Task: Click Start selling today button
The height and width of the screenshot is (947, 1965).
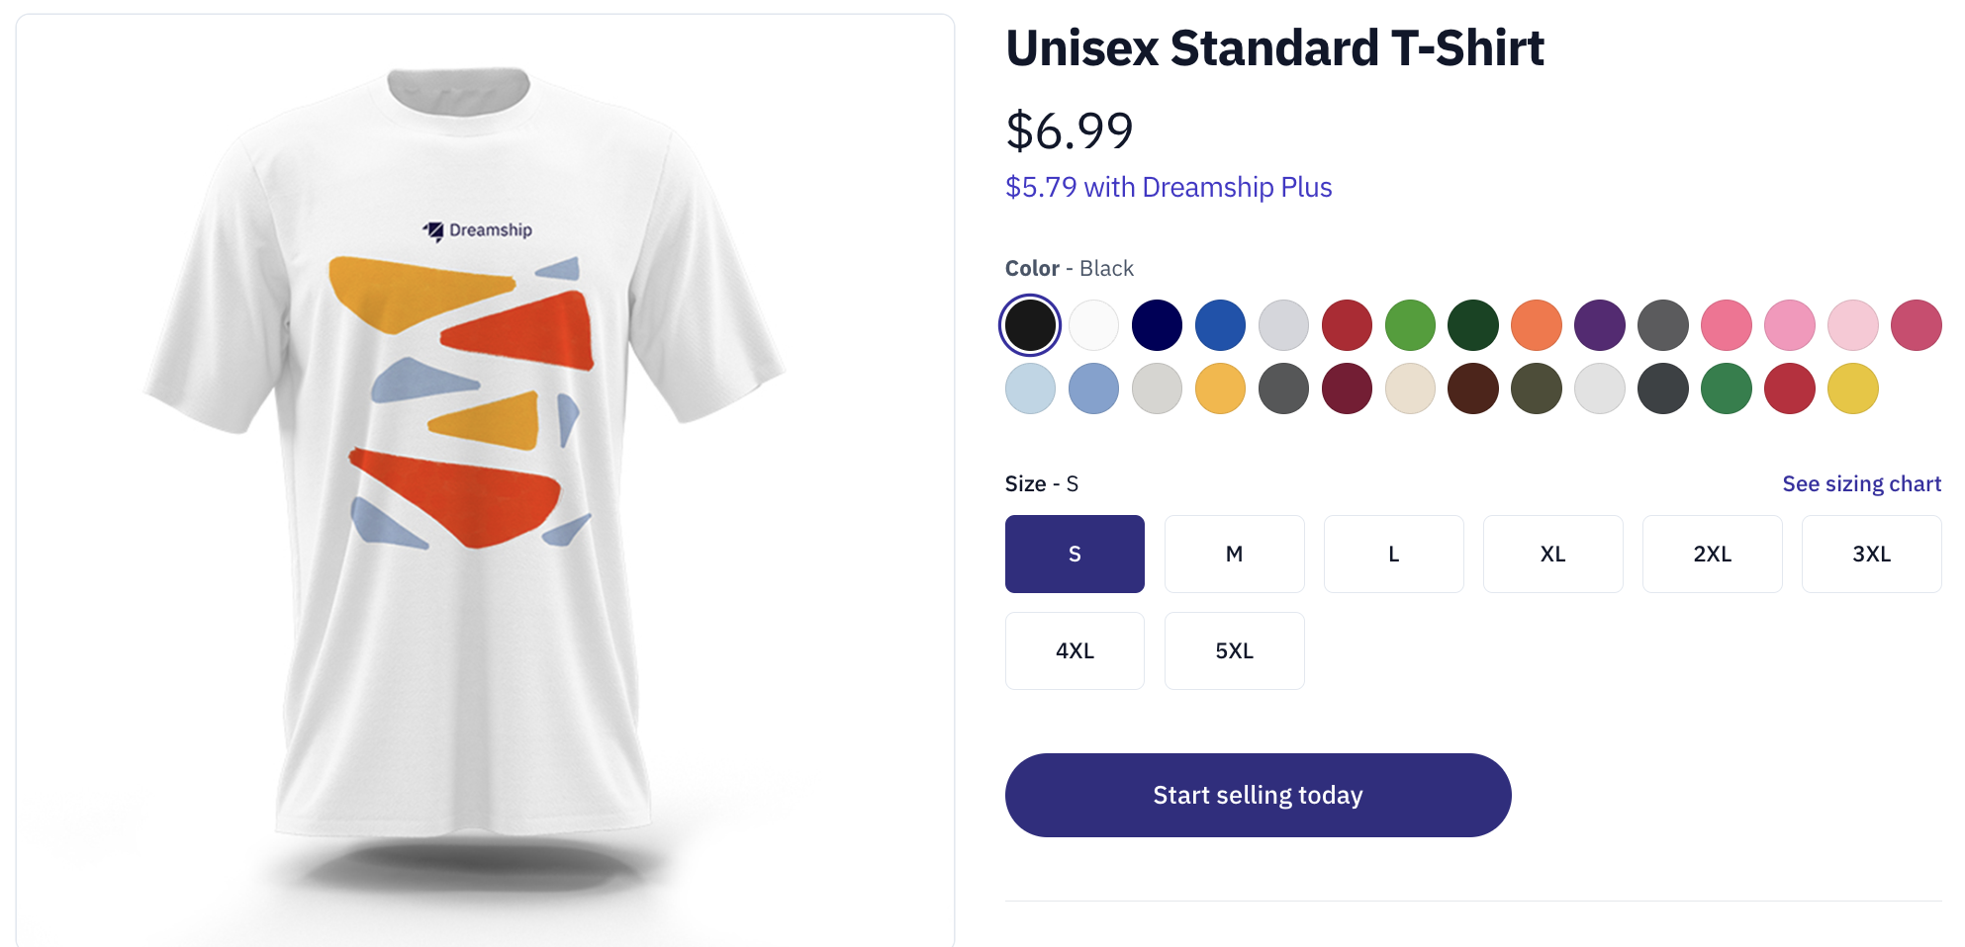Action: pyautogui.click(x=1258, y=795)
